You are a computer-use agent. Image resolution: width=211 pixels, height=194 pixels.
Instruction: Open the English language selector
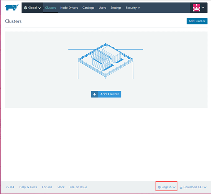tap(166, 187)
